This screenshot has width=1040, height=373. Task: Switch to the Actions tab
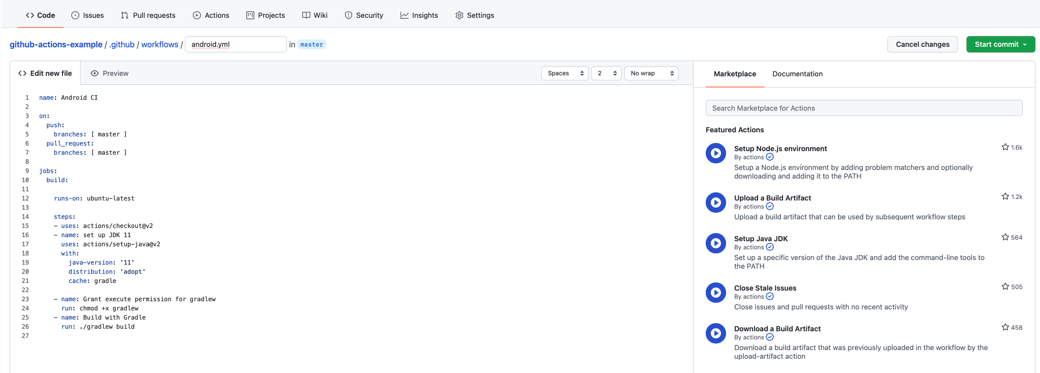click(211, 15)
